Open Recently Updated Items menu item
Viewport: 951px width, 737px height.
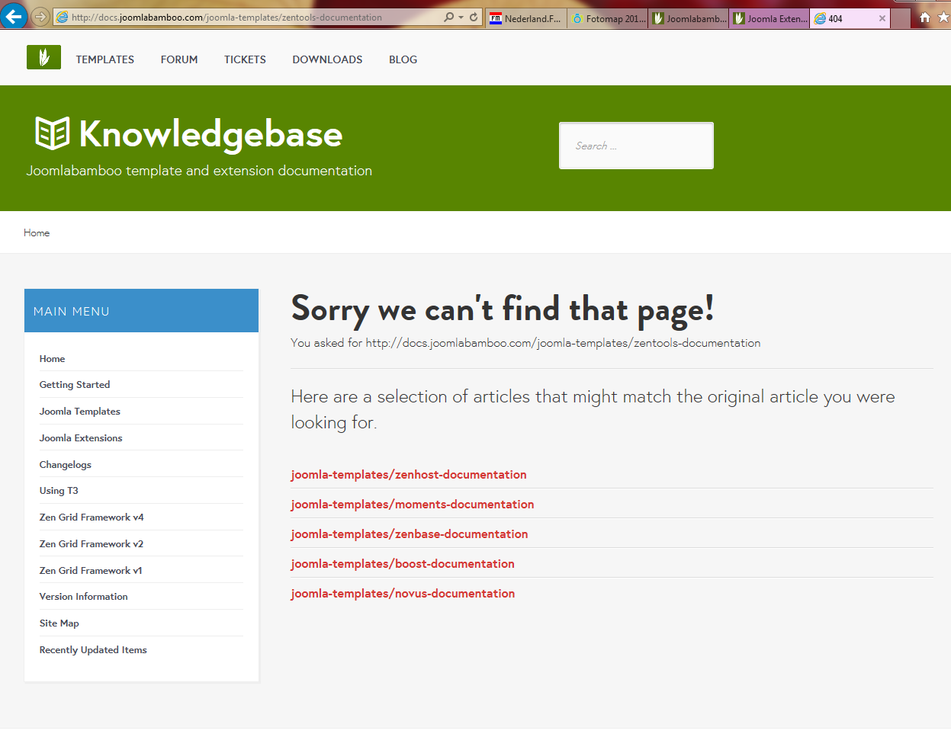[x=93, y=650]
